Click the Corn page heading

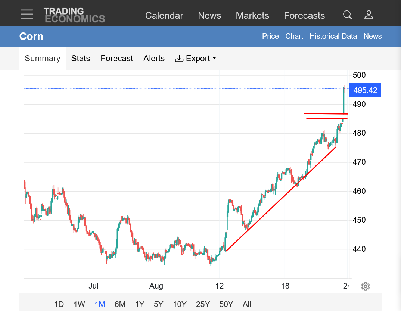[31, 36]
